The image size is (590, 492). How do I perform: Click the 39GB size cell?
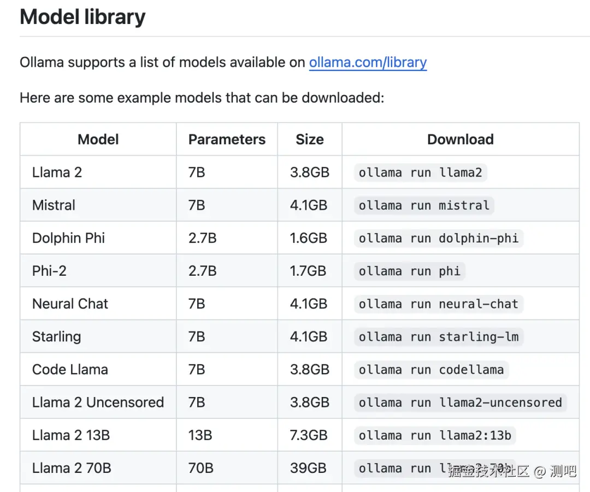point(308,468)
